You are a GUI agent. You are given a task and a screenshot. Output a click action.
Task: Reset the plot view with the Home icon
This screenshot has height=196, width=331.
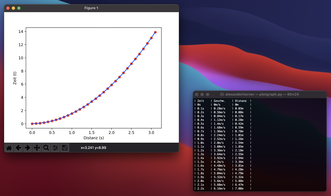tap(9, 148)
